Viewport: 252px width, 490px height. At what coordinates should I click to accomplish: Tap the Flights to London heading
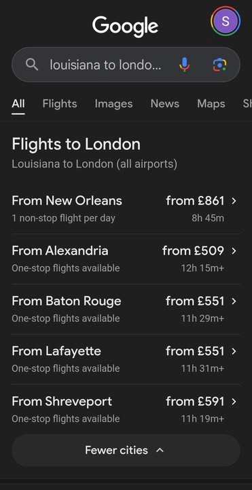pyautogui.click(x=76, y=144)
